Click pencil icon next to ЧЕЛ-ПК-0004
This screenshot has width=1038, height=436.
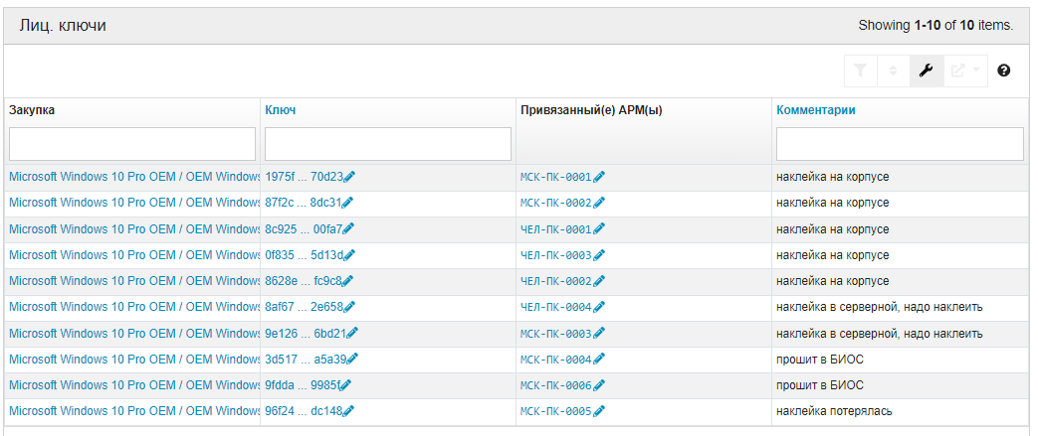point(599,307)
